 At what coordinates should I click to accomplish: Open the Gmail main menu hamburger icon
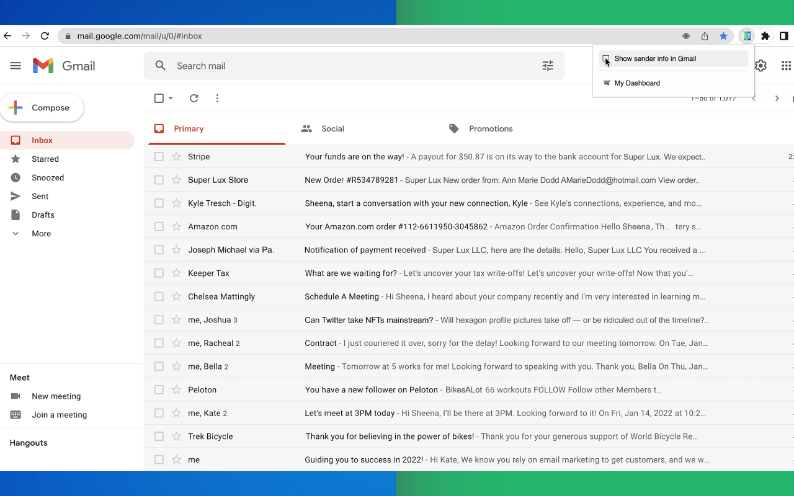point(16,66)
